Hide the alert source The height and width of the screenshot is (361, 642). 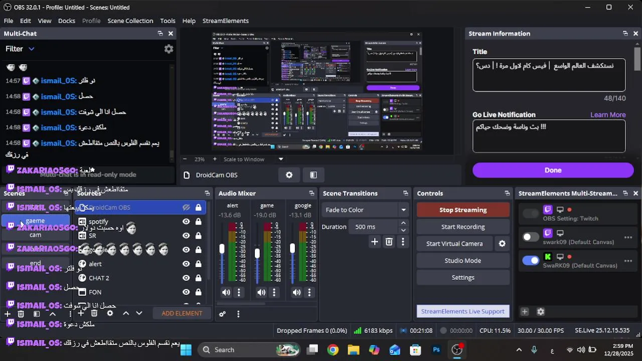point(186,264)
